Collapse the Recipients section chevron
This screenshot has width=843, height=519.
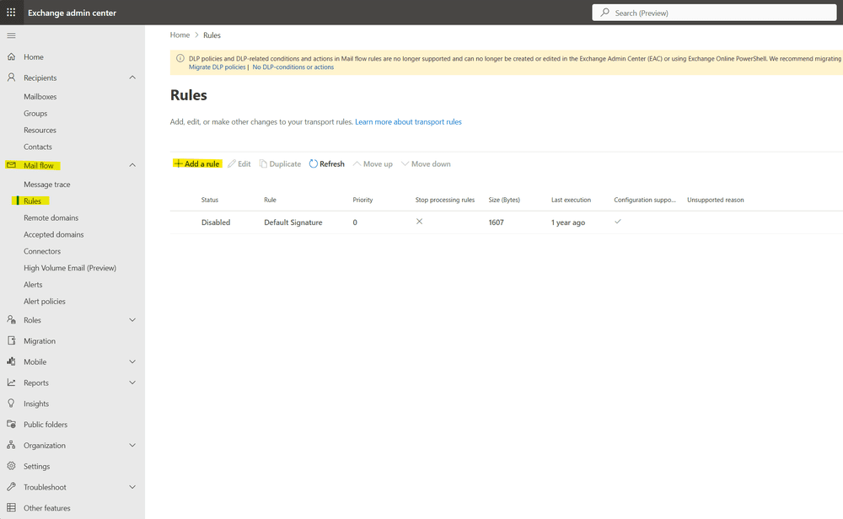pos(132,78)
